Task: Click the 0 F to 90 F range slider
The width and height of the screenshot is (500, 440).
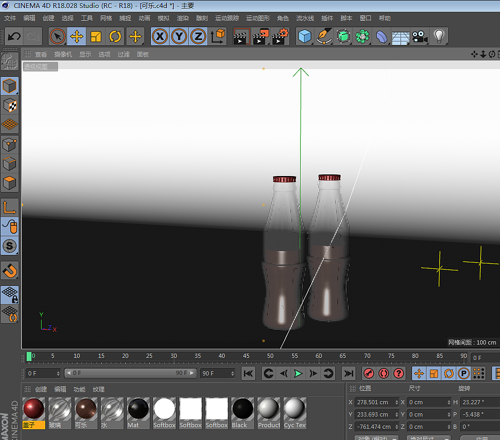Action: (130, 373)
